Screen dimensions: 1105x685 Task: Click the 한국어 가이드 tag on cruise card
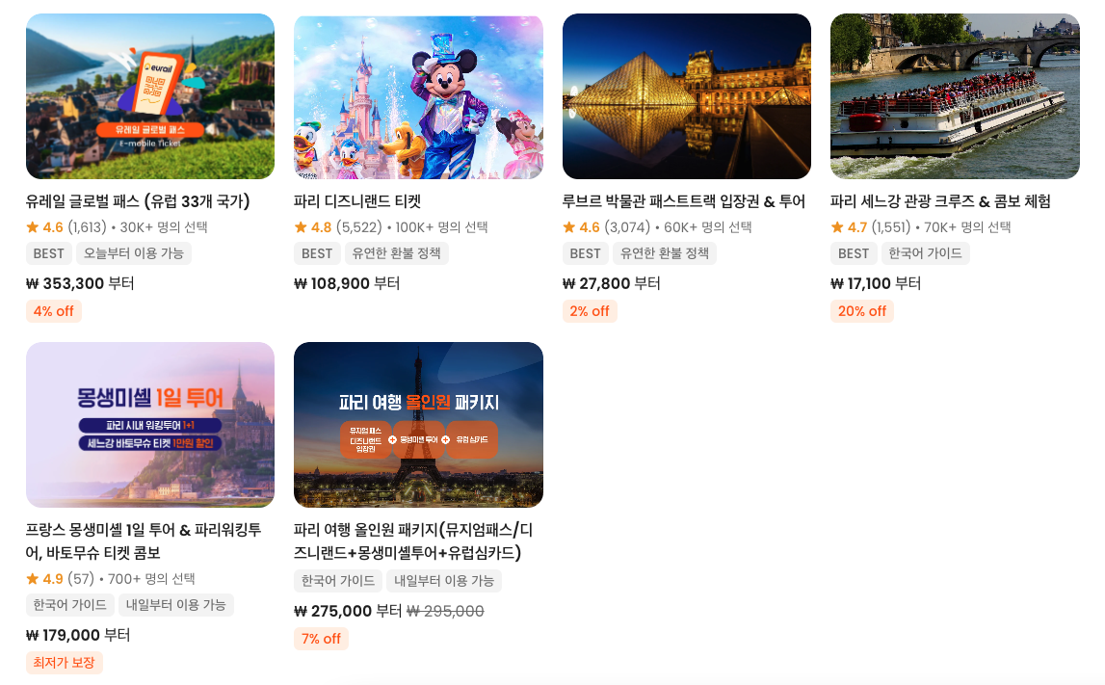(925, 253)
